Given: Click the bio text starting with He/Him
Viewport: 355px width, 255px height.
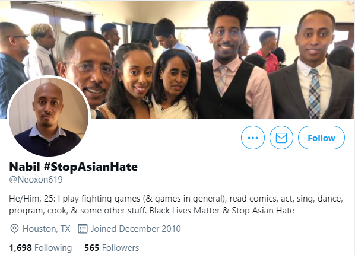Looking at the screenshot, I should point(176,205).
